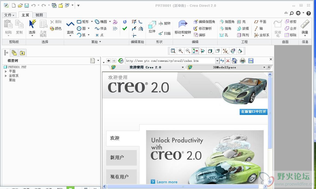The width and height of the screenshot is (316, 189).
Task: Choose the 拔模 (Draft) tool
Action: [x=243, y=29]
